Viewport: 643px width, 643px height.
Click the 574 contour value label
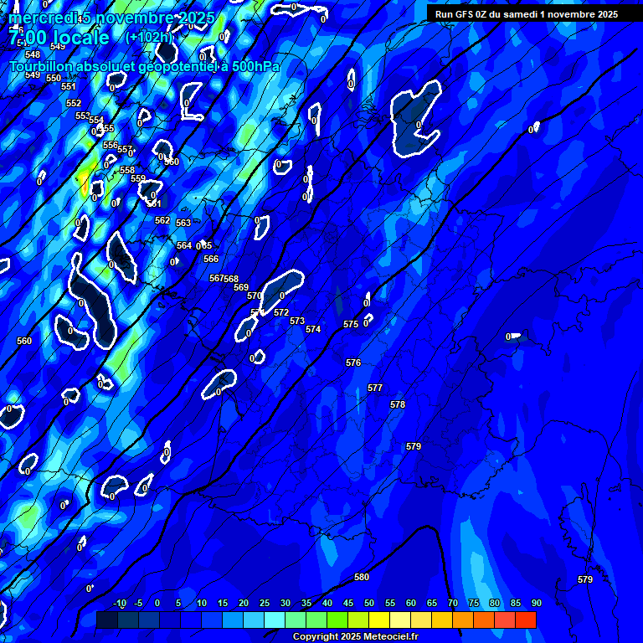(x=313, y=329)
